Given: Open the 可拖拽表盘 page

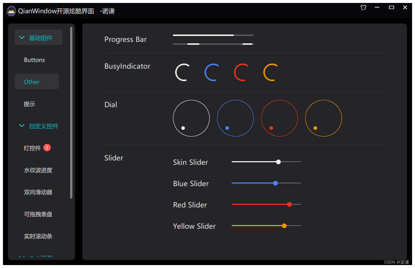Looking at the screenshot, I should [x=38, y=214].
